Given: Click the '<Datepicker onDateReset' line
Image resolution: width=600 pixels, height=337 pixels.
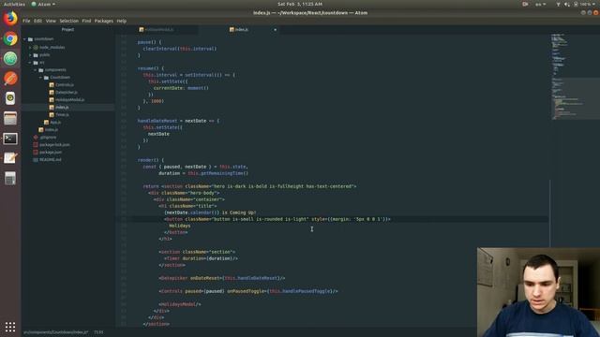Looking at the screenshot, I should (x=222, y=278).
